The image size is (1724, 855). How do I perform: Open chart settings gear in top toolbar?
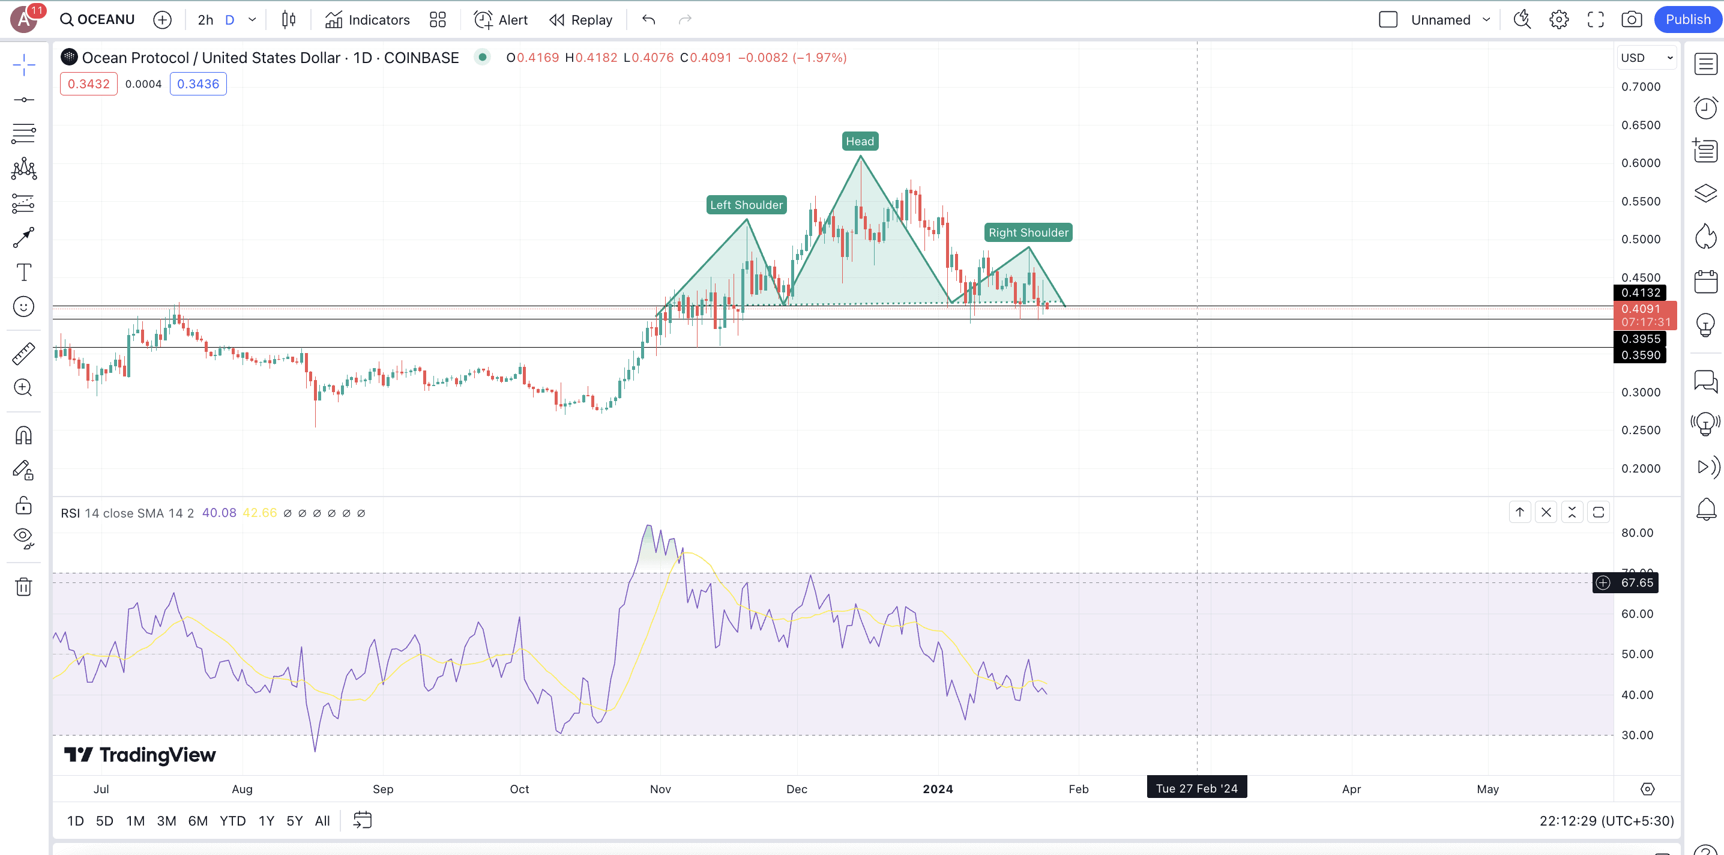(x=1559, y=19)
